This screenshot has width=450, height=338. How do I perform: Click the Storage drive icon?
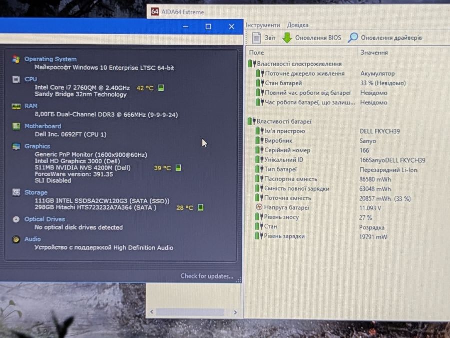[16, 192]
